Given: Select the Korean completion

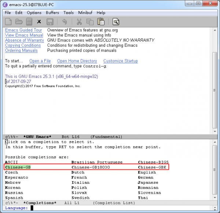Looking at the screenshot, I should pyautogui.click(x=13, y=187).
